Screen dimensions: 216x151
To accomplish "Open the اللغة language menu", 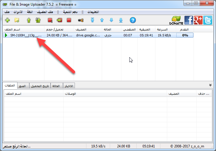I will tap(30, 12).
